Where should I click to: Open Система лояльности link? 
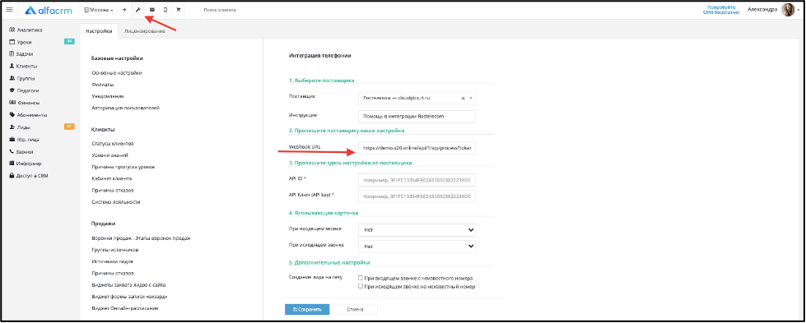click(x=115, y=202)
